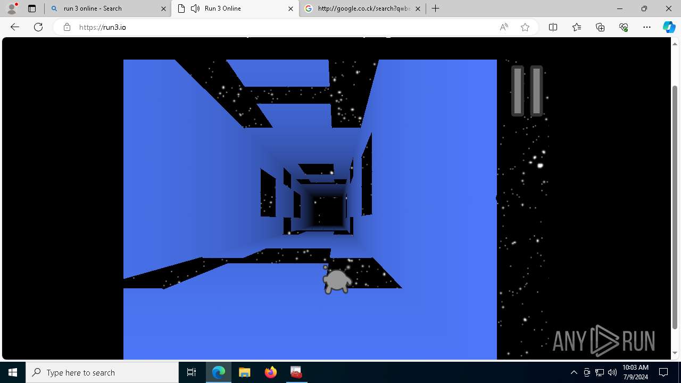This screenshot has height=383, width=681.
Task: Pause the Run 3 game
Action: [x=527, y=91]
